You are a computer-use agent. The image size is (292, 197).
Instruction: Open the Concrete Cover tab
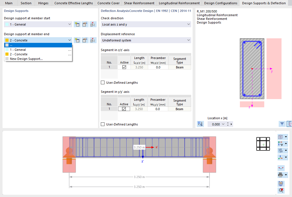pos(108,3)
